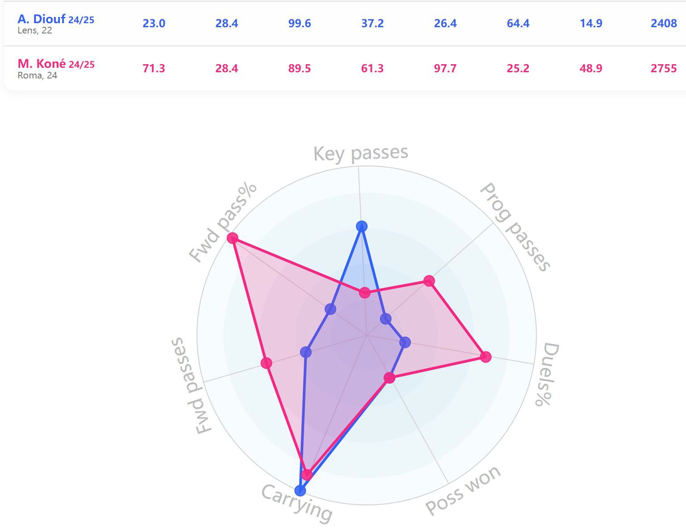Click Koné's pink Key passes data point

coord(365,293)
